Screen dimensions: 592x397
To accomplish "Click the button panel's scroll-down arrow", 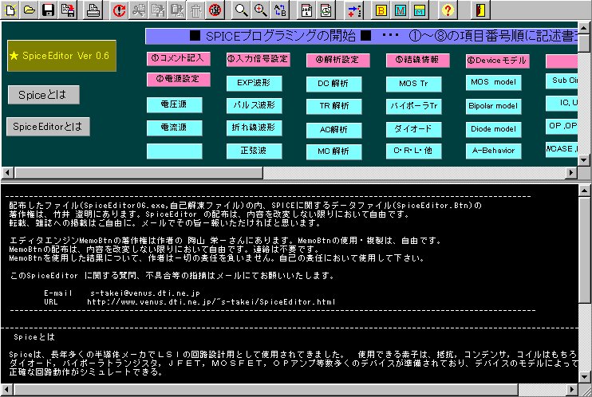I will [x=584, y=159].
